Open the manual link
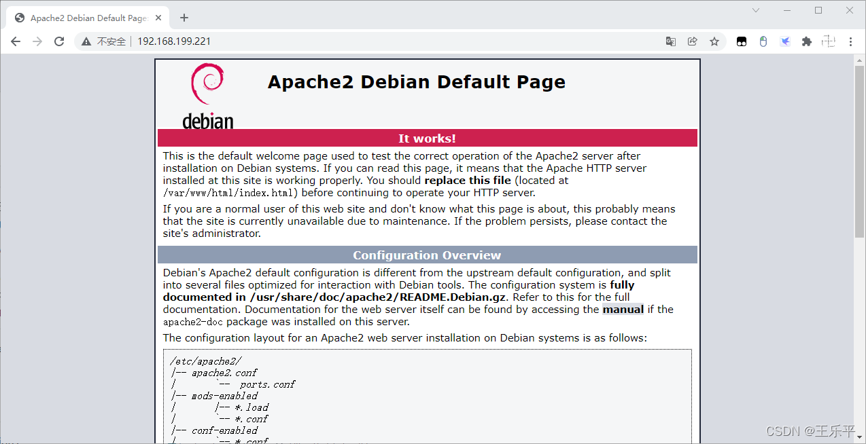Viewport: 866px width, 444px height. 623,310
